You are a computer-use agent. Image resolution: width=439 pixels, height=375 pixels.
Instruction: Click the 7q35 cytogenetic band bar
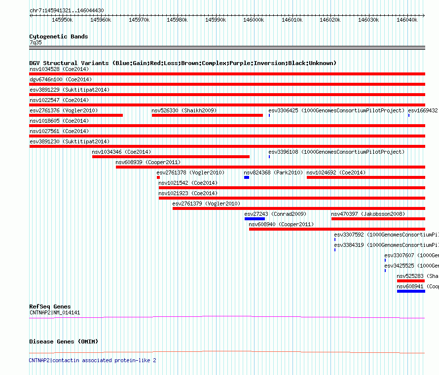tap(227, 48)
